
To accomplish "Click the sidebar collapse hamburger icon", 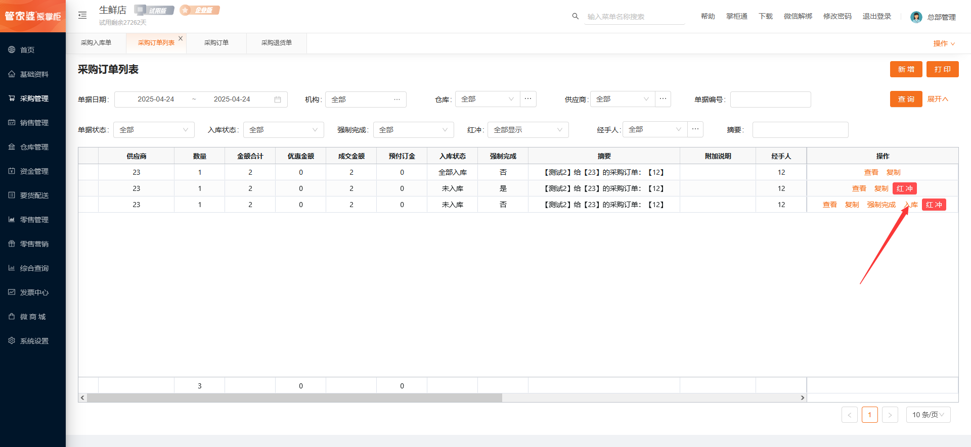I will coord(82,16).
